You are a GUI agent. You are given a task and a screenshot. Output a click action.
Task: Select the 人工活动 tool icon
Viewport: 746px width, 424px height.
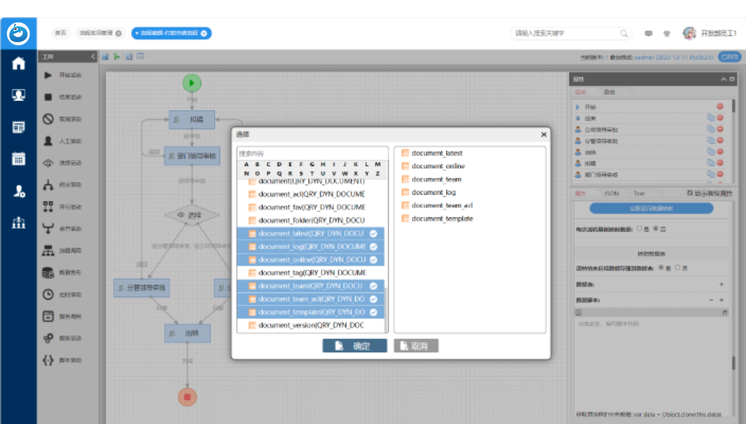[x=48, y=141]
